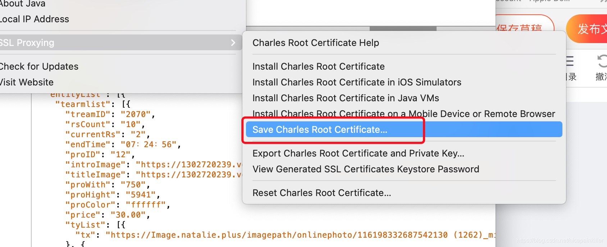This screenshot has width=607, height=247.
Task: Click the "proWith": "750" line
Action: (x=108, y=185)
